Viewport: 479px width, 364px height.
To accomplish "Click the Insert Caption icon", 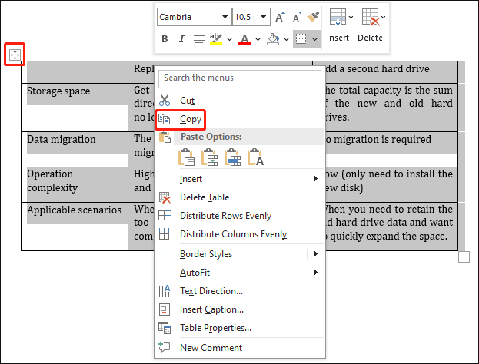I will 165,309.
